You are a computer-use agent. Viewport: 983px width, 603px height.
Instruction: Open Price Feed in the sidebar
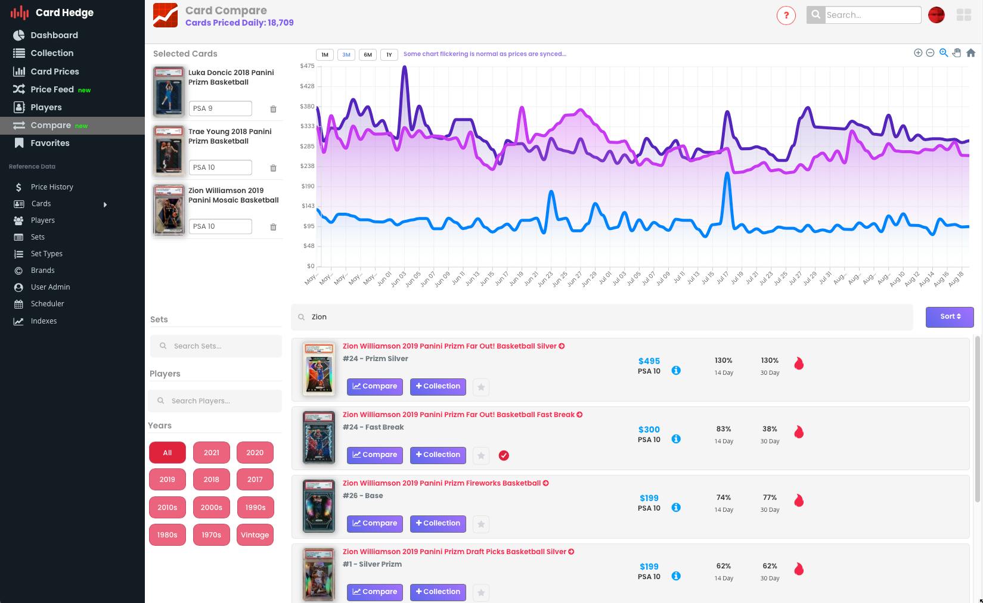[52, 89]
